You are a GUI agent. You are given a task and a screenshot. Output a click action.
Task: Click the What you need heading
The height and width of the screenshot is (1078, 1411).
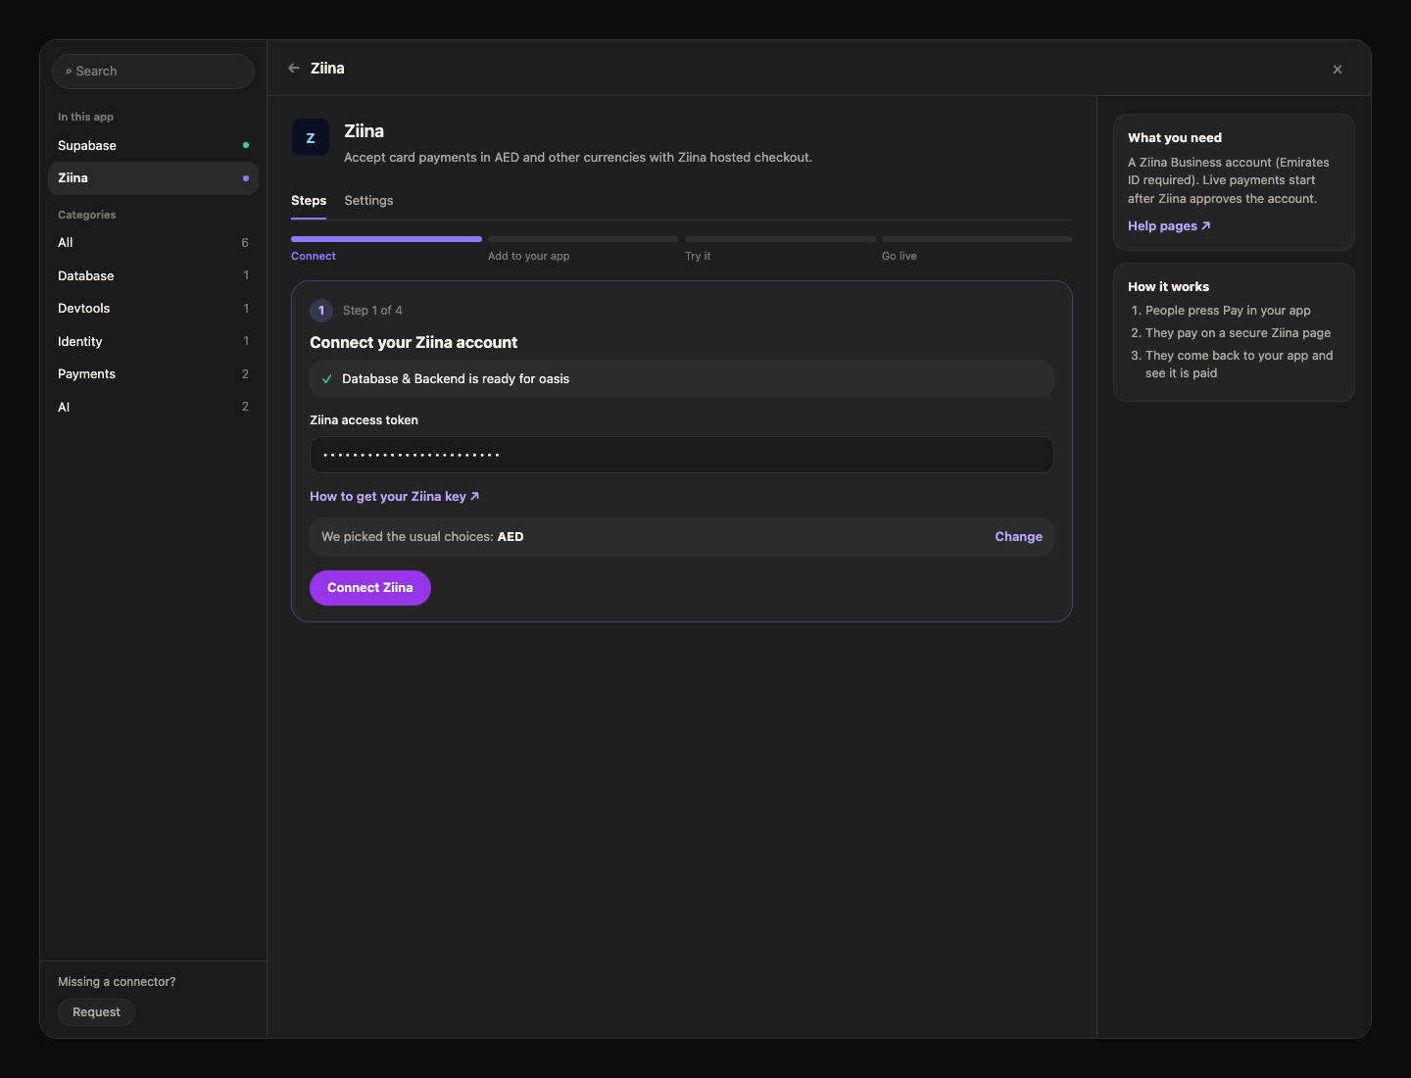click(1175, 138)
